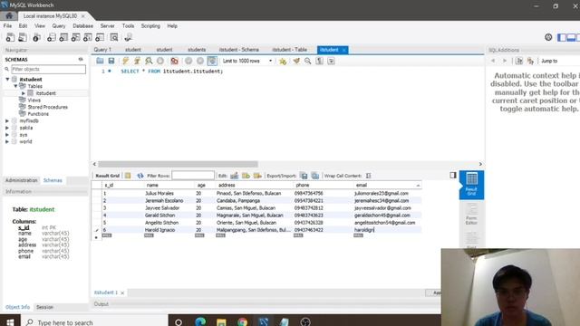The width and height of the screenshot is (580, 326).
Task: Open the inspector info icon in main toolbar
Action: point(36,37)
